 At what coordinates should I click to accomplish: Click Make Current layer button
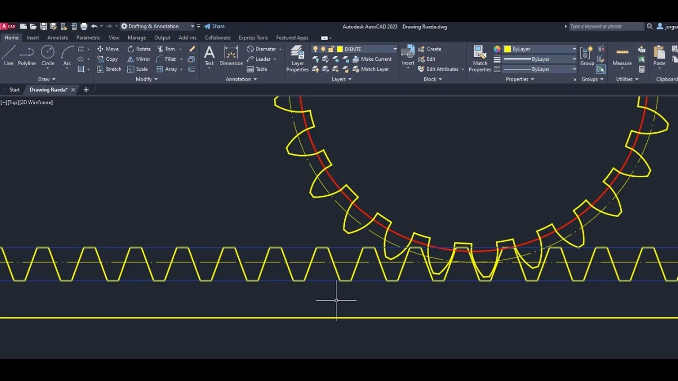pyautogui.click(x=372, y=59)
